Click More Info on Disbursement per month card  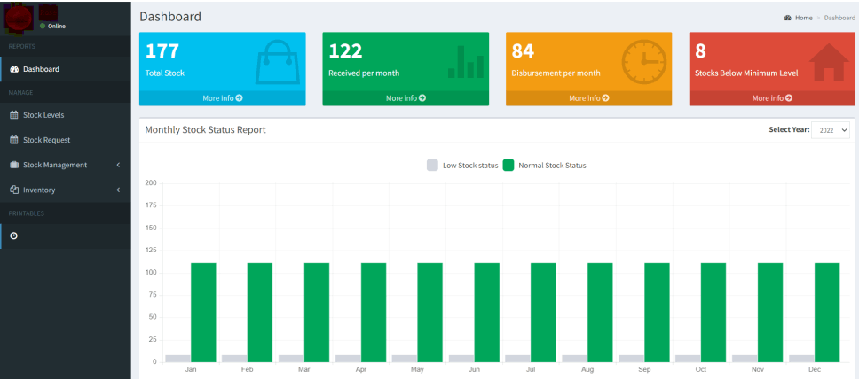click(x=588, y=97)
